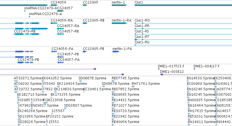Click the EK214830.5prime EST label
The width and height of the screenshot is (232, 126).
tap(69, 89)
